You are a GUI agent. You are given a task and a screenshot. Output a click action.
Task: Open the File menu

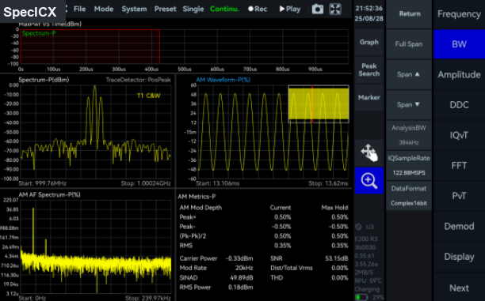point(79,9)
